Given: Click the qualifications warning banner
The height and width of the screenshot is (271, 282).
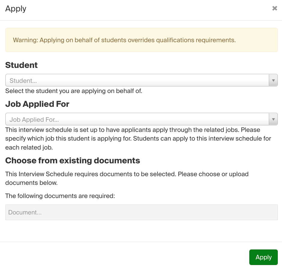Looking at the screenshot, I should point(141,40).
